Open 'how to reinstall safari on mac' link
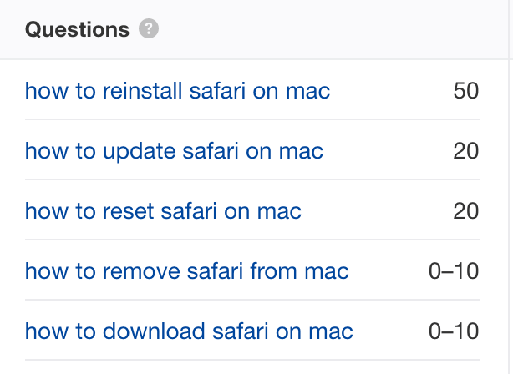 click(177, 90)
